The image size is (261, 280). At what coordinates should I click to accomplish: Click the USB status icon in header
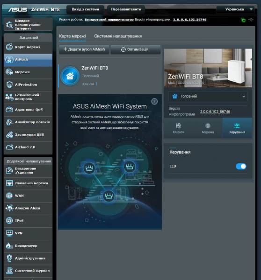[x=251, y=20]
